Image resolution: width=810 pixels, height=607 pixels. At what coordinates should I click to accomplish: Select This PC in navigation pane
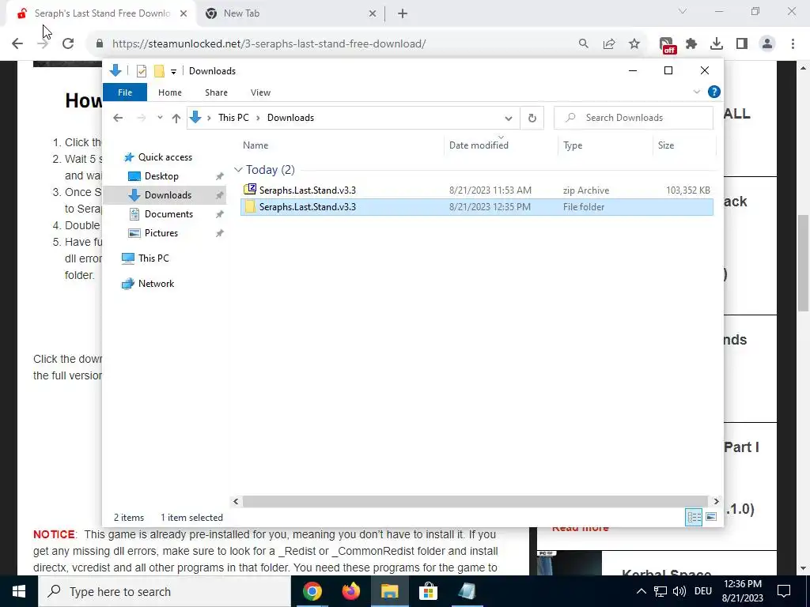point(153,258)
